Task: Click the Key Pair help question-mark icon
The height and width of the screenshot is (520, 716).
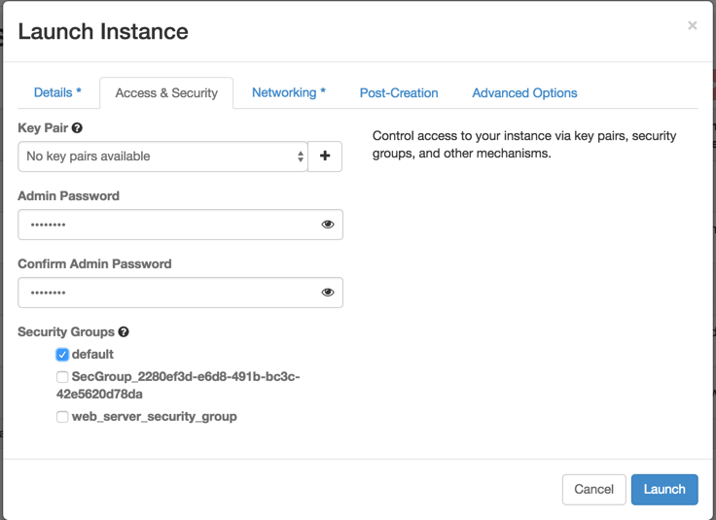Action: [77, 128]
